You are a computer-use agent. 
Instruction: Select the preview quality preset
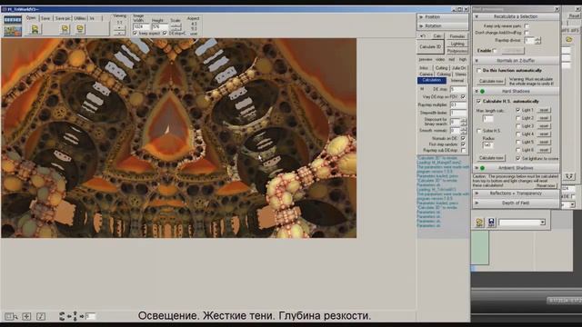pos(426,59)
